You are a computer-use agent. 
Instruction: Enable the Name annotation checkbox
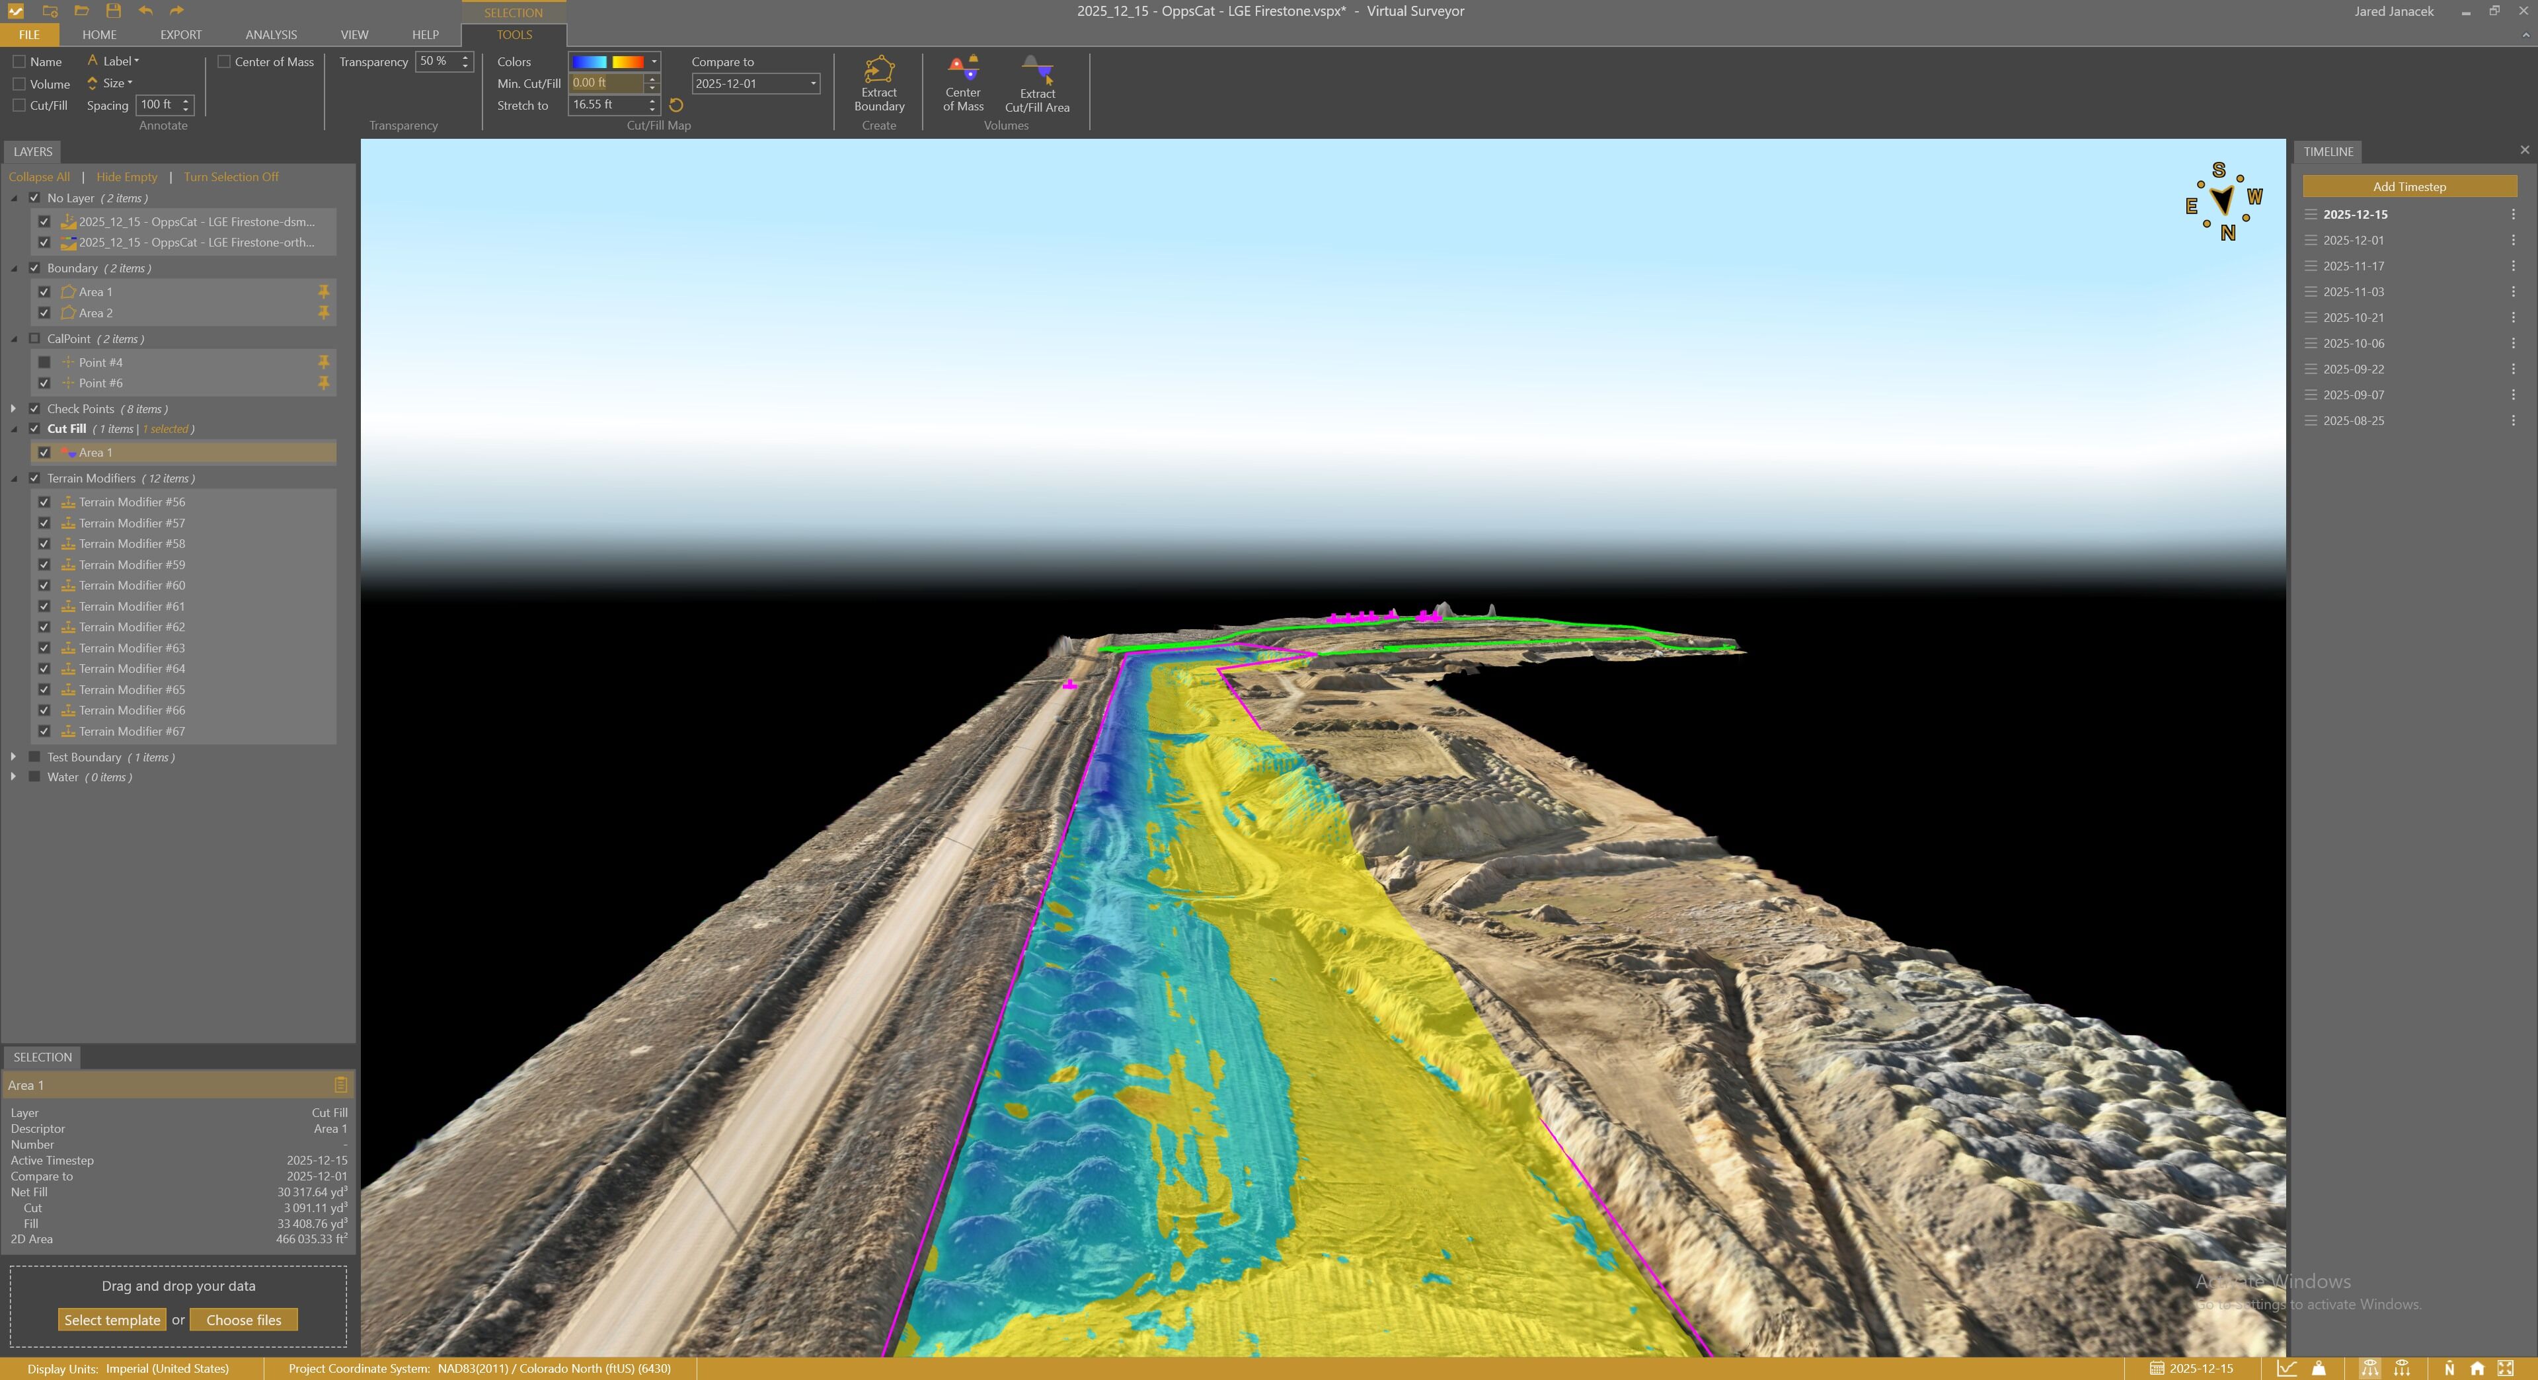pos(19,61)
